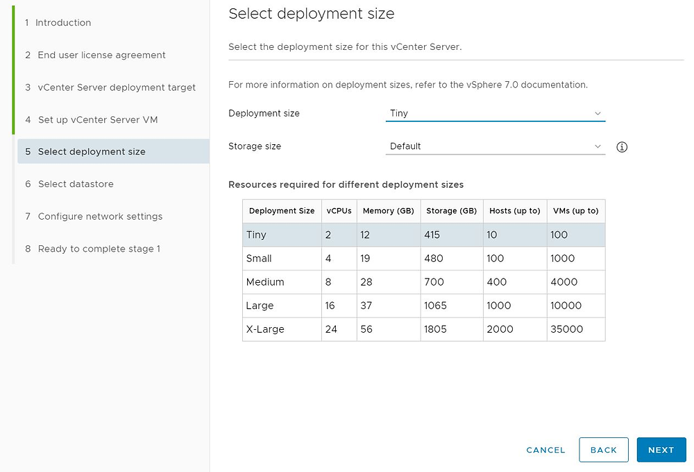Click the memory value 28
The image size is (694, 472).
pyautogui.click(x=366, y=282)
